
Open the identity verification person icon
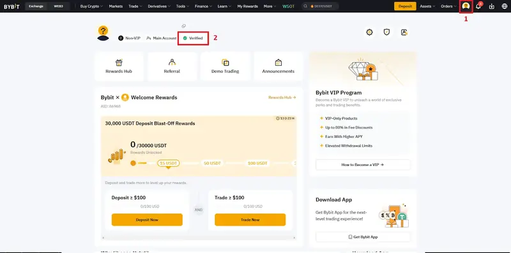pos(404,32)
